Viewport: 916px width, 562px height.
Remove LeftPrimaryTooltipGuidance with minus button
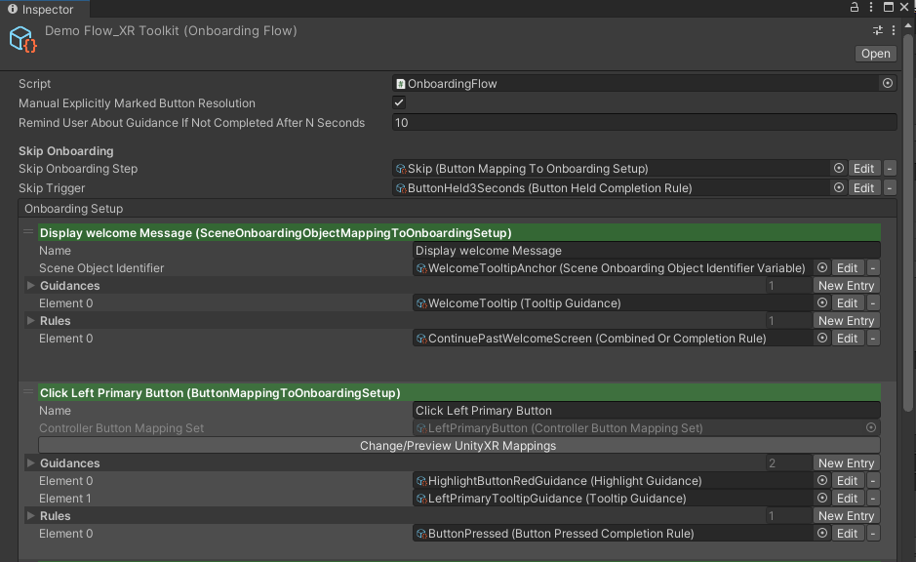click(x=873, y=498)
